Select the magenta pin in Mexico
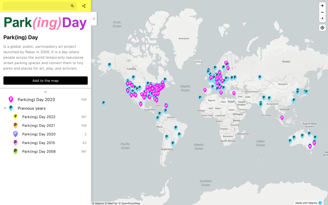Screen dimensions: 328x205 pos(141,104)
